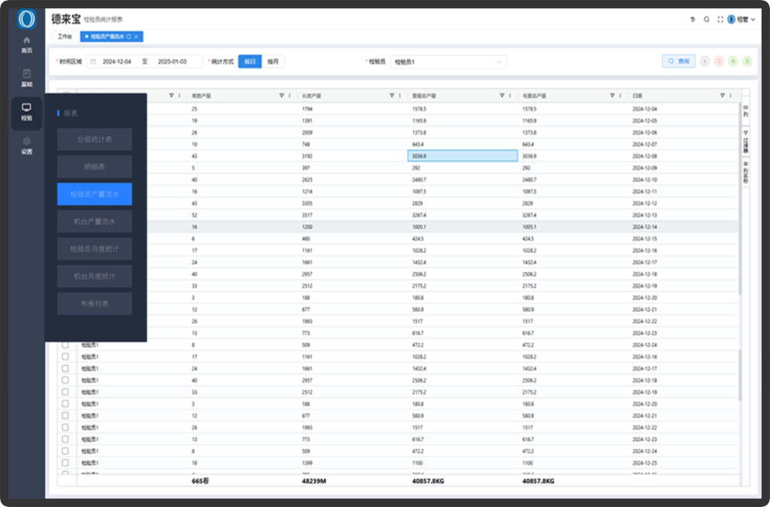The height and width of the screenshot is (507, 770).
Task: Click the start date 2024-12-04 field
Action: 117,62
